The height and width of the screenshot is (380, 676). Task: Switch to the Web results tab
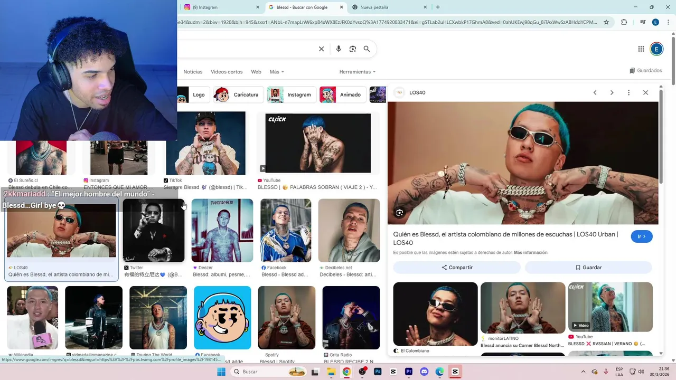(x=256, y=72)
